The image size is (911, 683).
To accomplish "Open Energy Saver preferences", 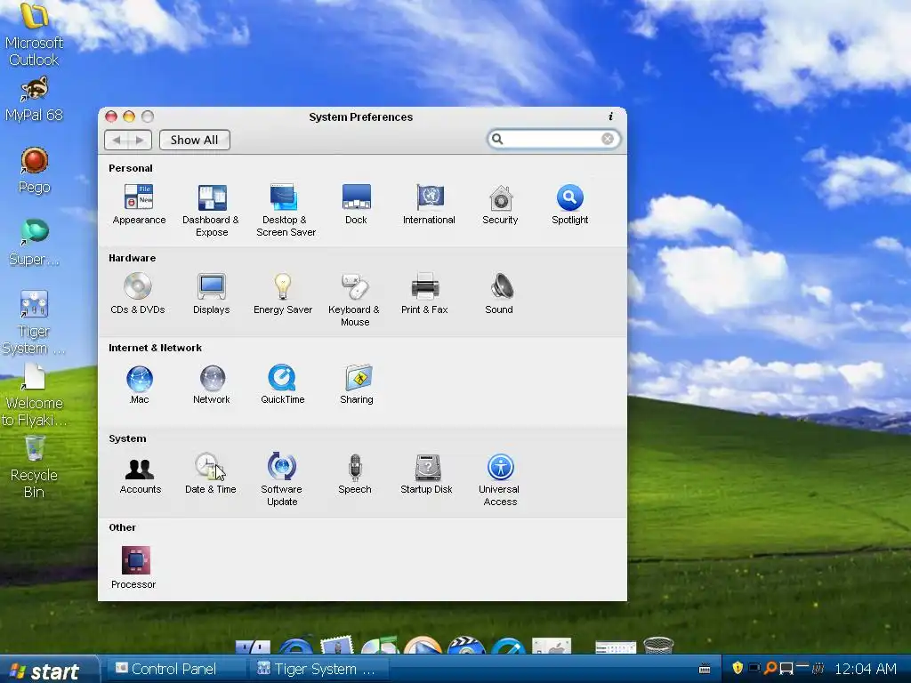I will (282, 293).
